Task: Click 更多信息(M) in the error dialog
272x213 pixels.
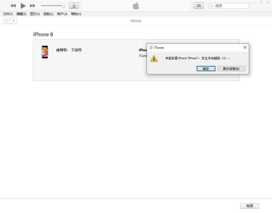Action: point(231,69)
